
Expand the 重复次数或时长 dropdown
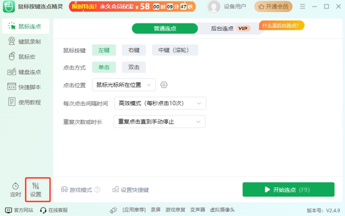[x=159, y=122]
